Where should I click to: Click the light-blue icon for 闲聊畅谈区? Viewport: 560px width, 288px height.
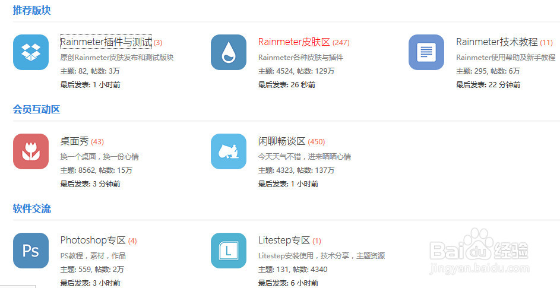click(229, 151)
